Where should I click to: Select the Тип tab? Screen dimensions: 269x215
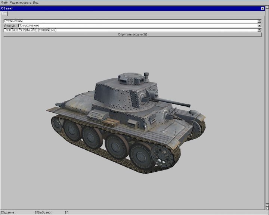[x=4, y=13]
